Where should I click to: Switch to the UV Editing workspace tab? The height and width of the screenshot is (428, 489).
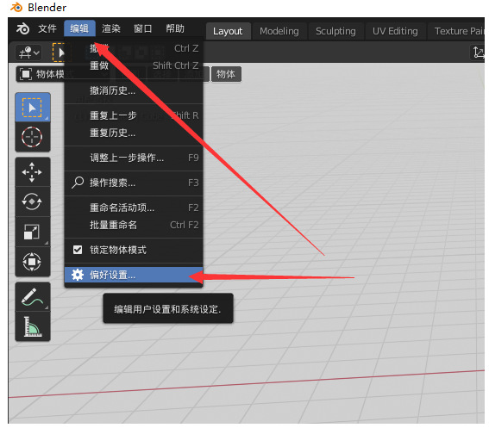(x=395, y=31)
